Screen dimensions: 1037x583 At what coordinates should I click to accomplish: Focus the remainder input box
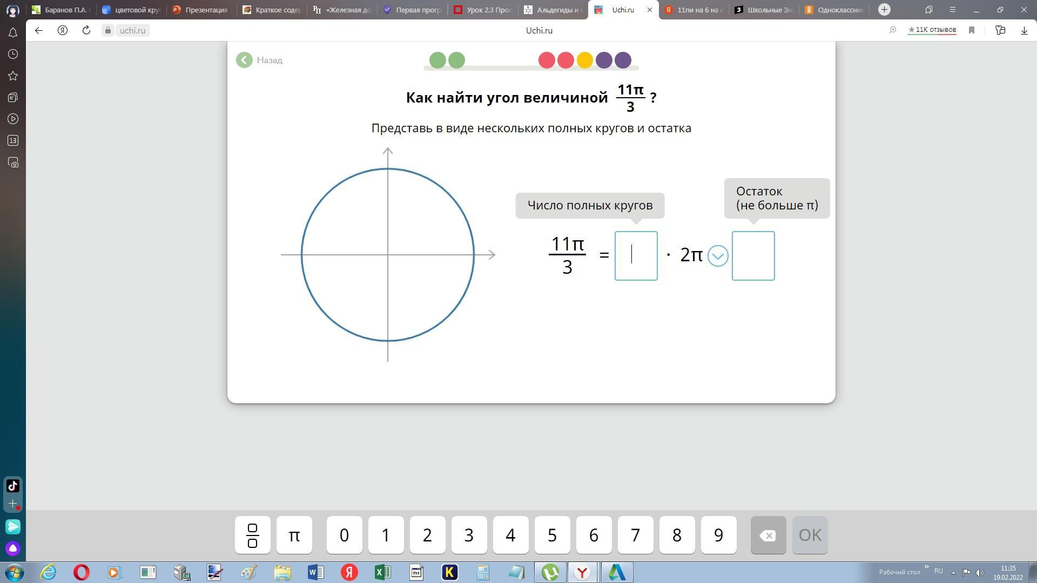(x=753, y=256)
